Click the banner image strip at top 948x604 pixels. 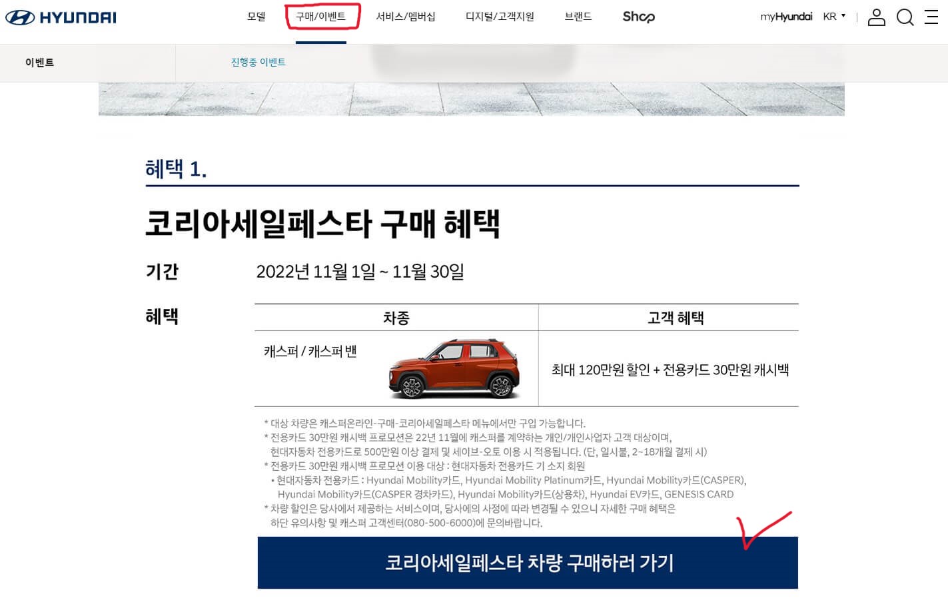472,99
